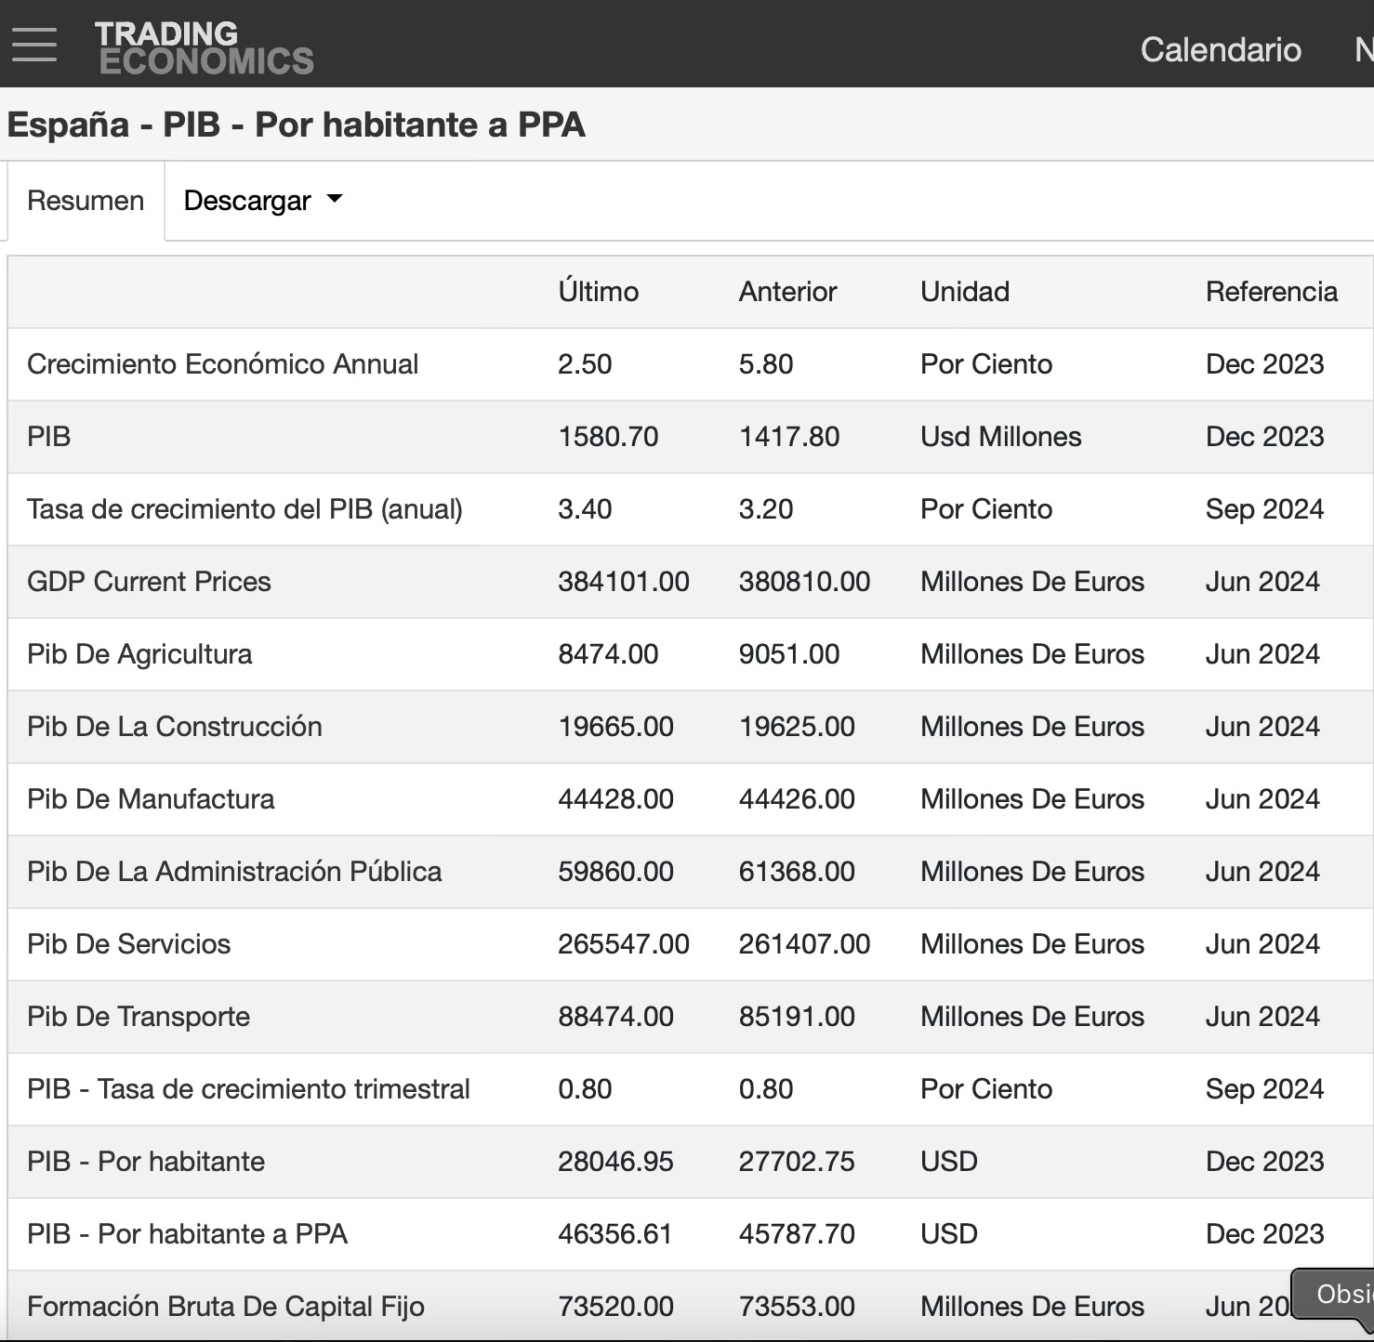This screenshot has width=1374, height=1342.
Task: Select the value 19665.00 in Construcción row
Action: [x=615, y=727]
